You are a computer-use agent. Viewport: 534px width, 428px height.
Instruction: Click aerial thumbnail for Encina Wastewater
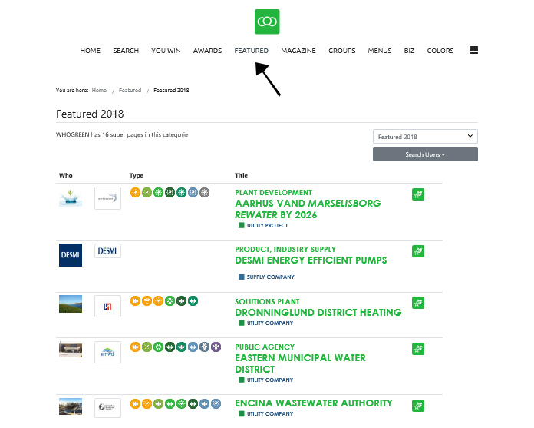[x=71, y=406]
